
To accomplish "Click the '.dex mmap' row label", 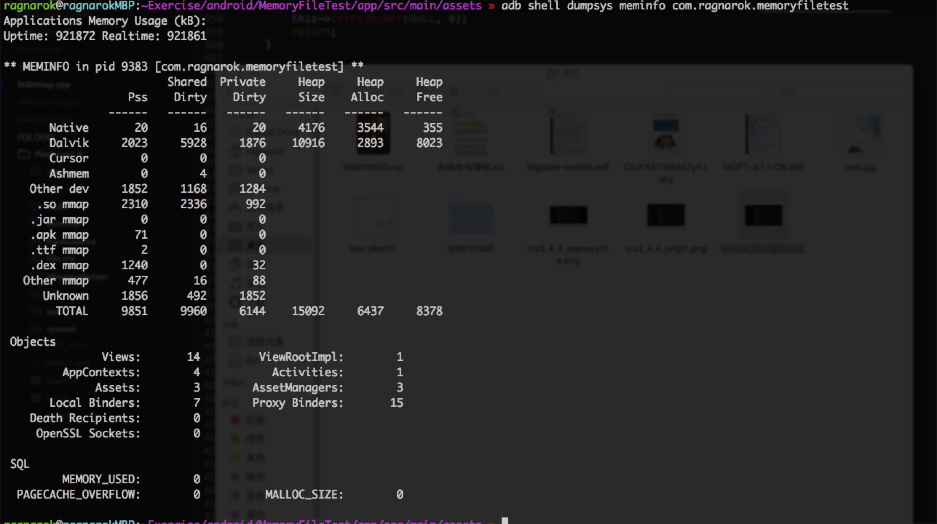I will pos(59,265).
